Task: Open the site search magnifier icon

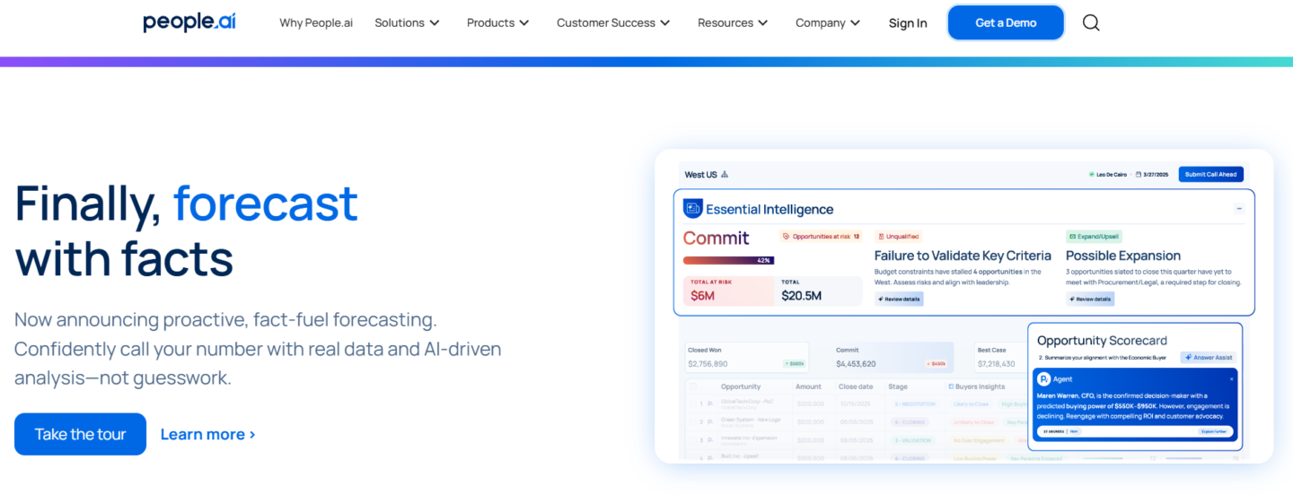Action: [1091, 23]
